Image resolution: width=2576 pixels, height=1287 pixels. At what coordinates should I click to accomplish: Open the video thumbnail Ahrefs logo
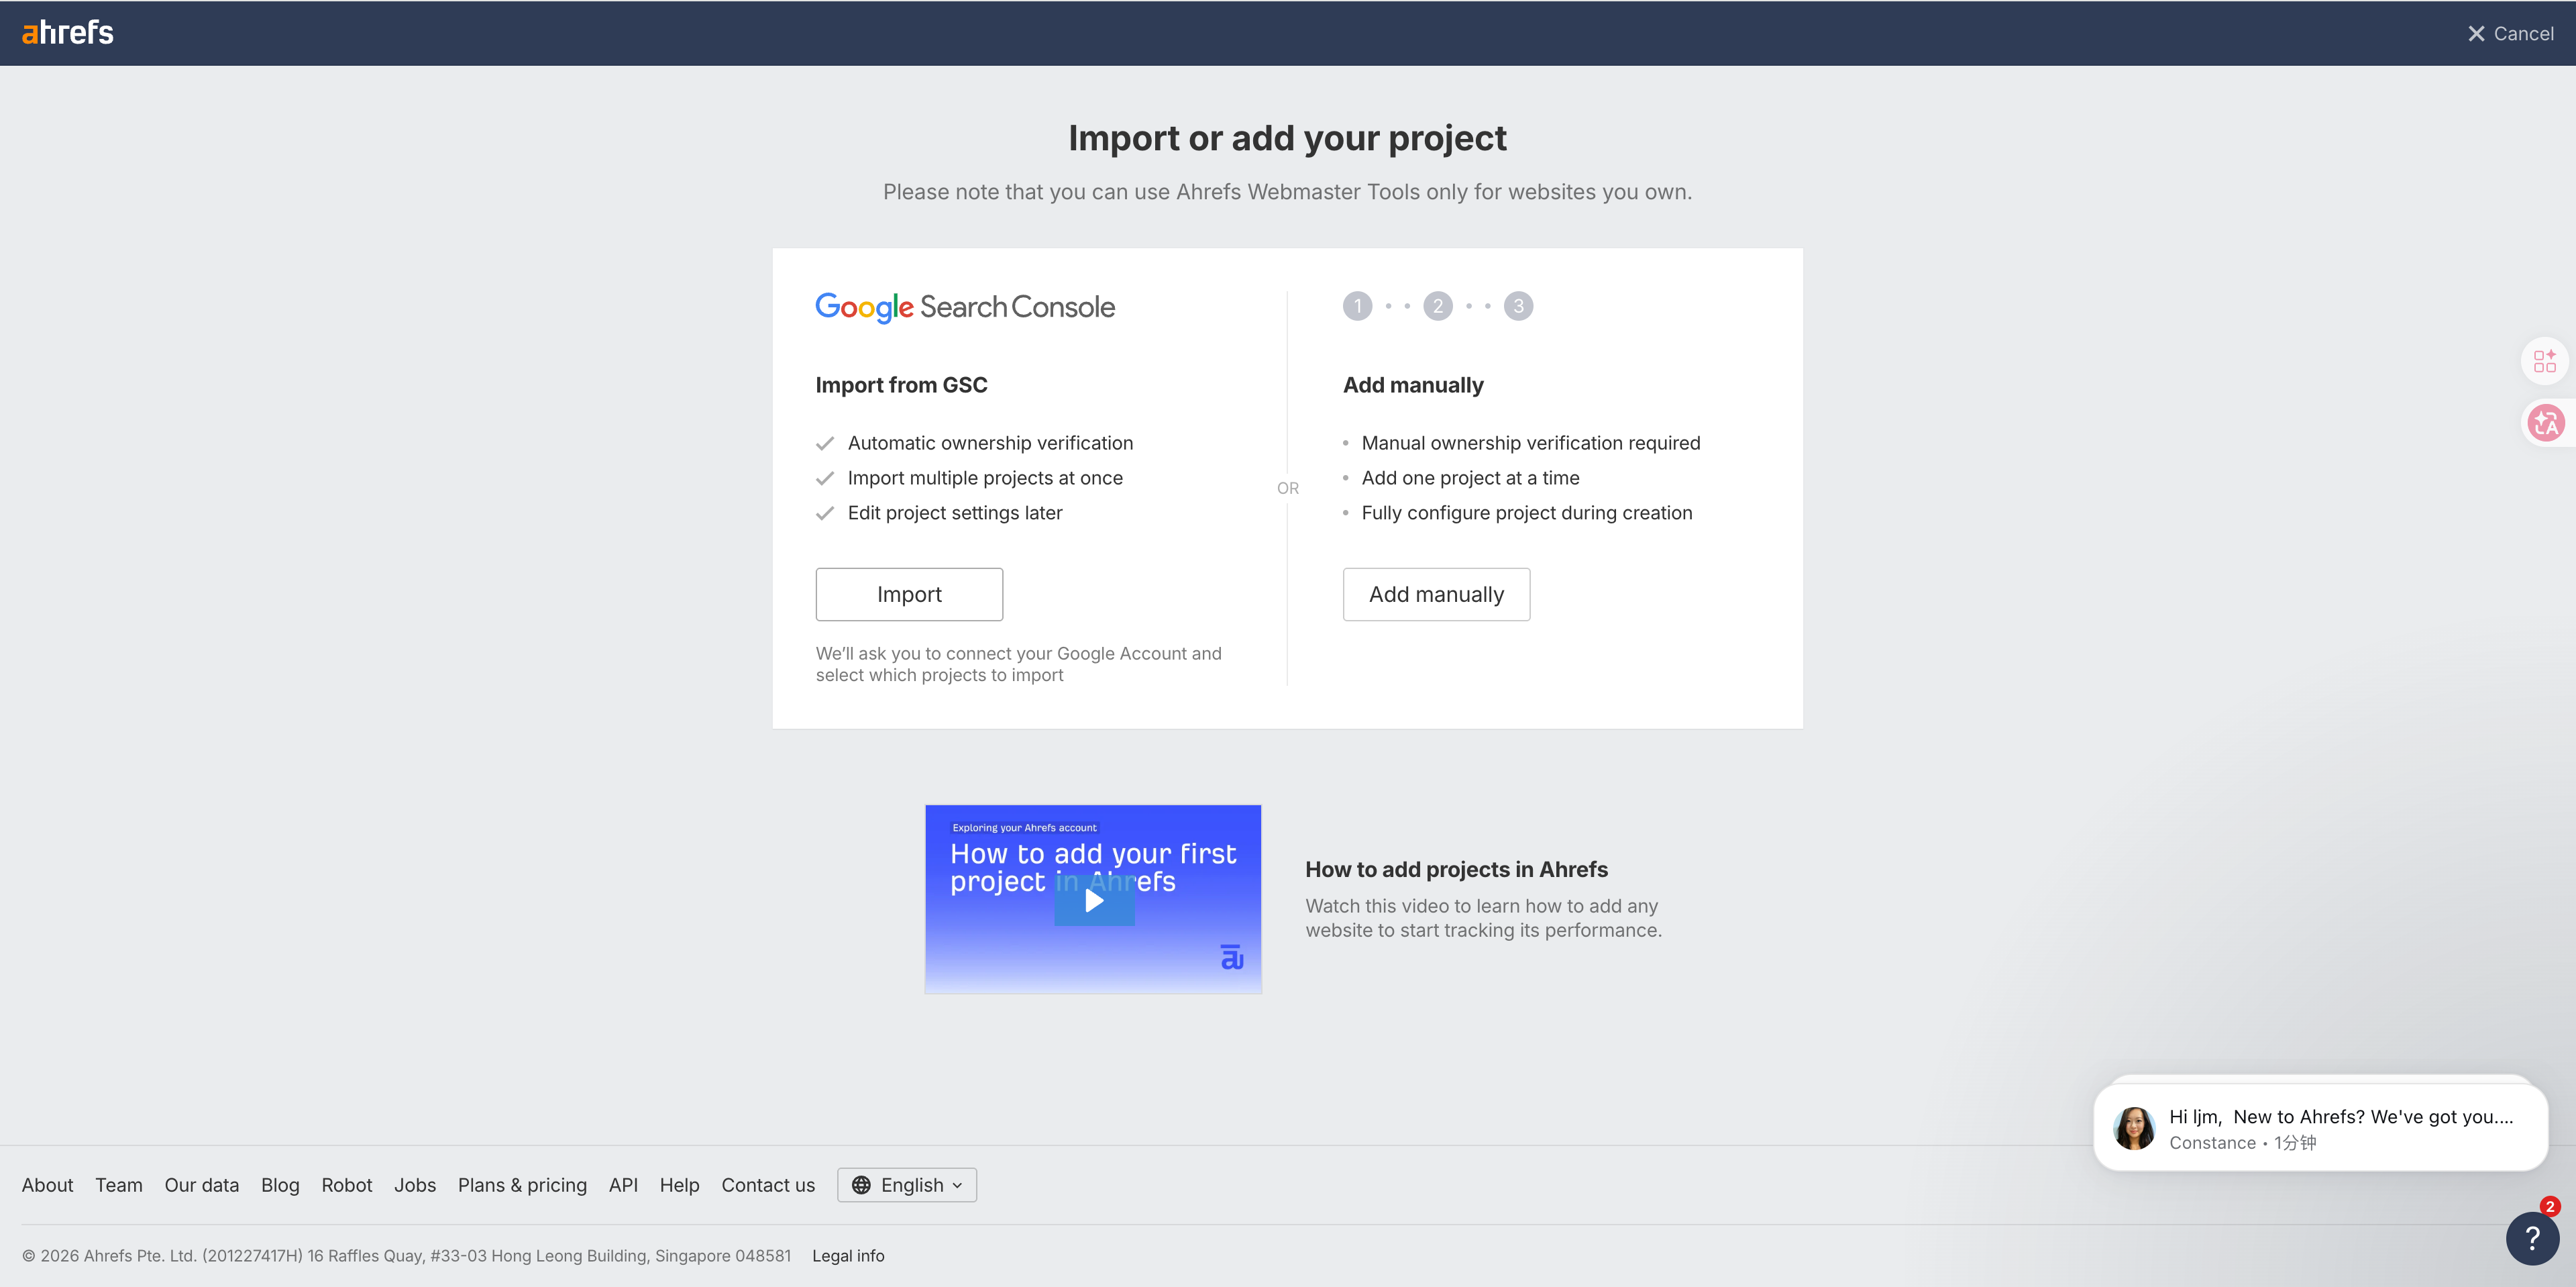1232,957
